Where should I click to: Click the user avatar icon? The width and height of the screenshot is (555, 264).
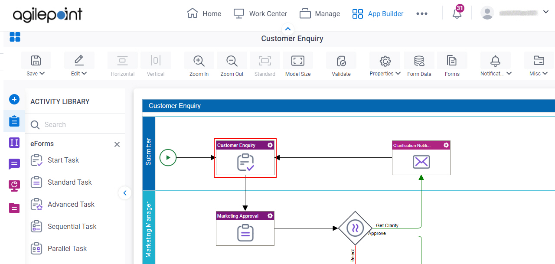click(x=487, y=13)
